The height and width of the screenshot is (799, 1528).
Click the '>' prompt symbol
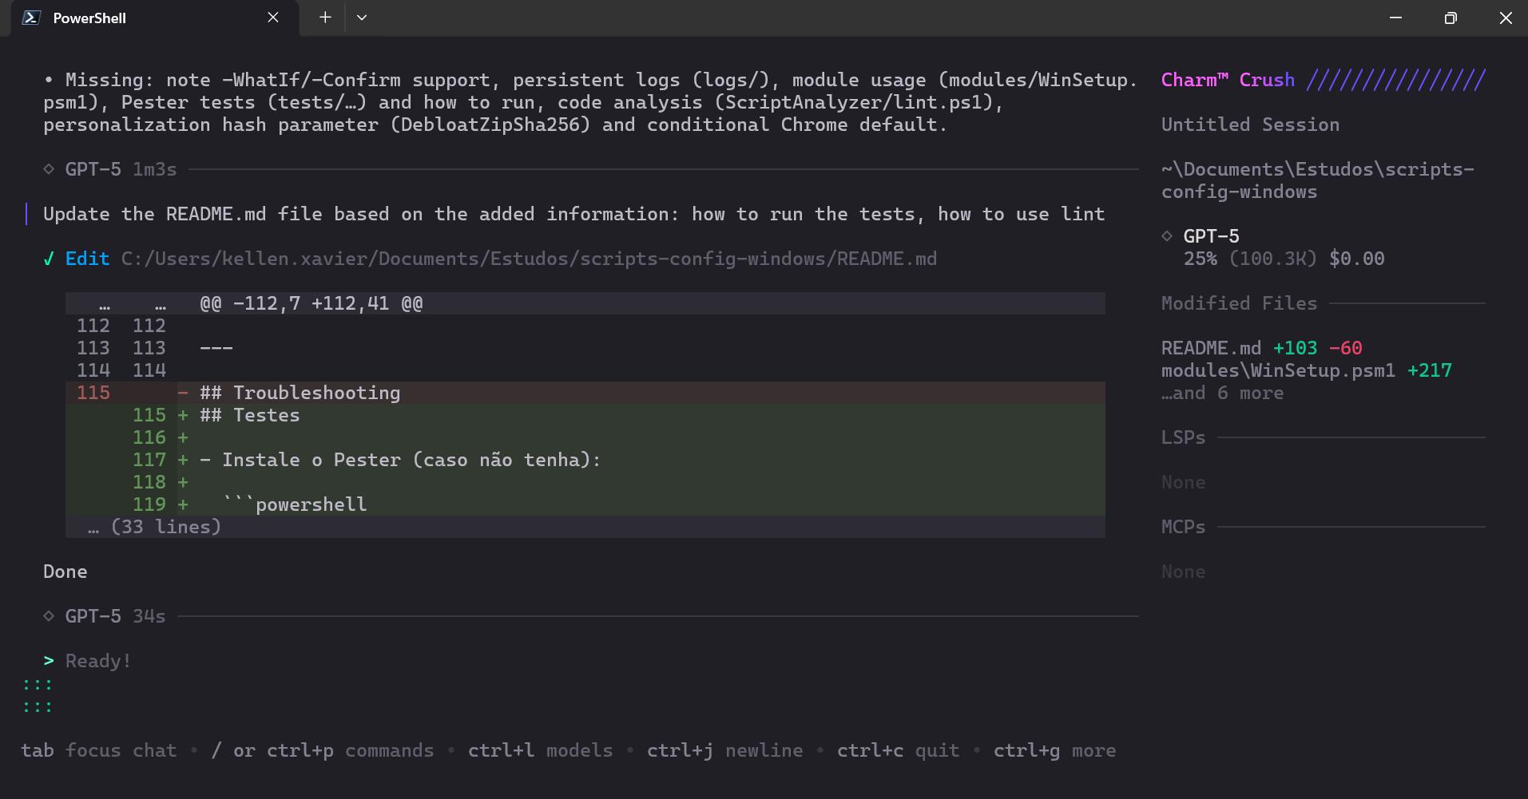49,661
